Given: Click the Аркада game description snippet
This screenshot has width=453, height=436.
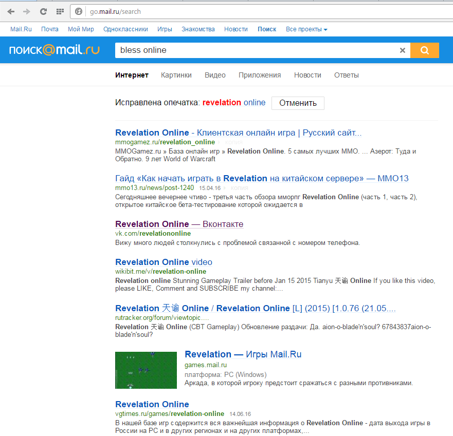Looking at the screenshot, I should 299,383.
